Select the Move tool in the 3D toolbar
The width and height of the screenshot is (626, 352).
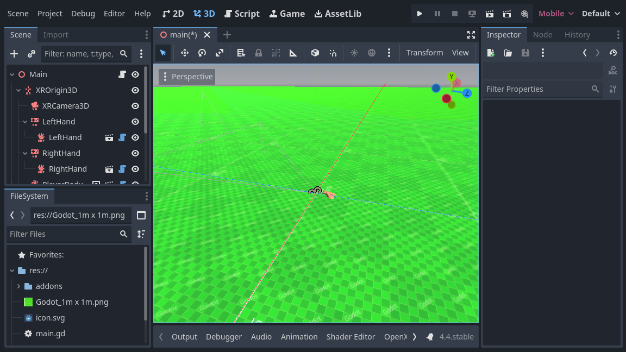184,53
